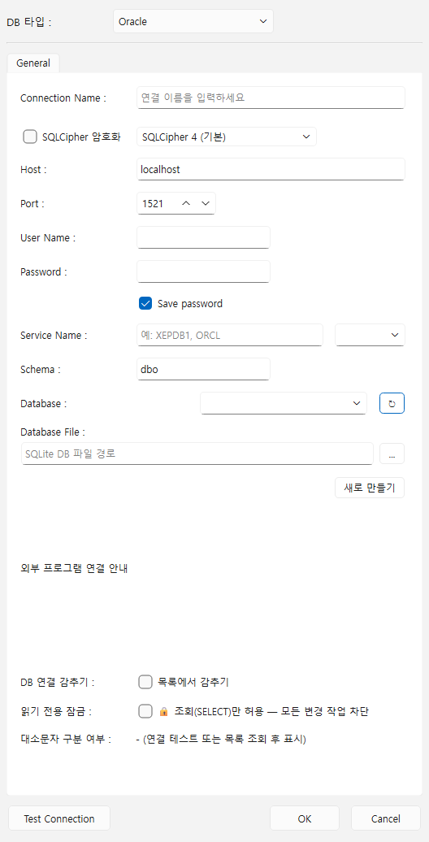Click the 대소문자 구분 여부 status text

(x=221, y=740)
